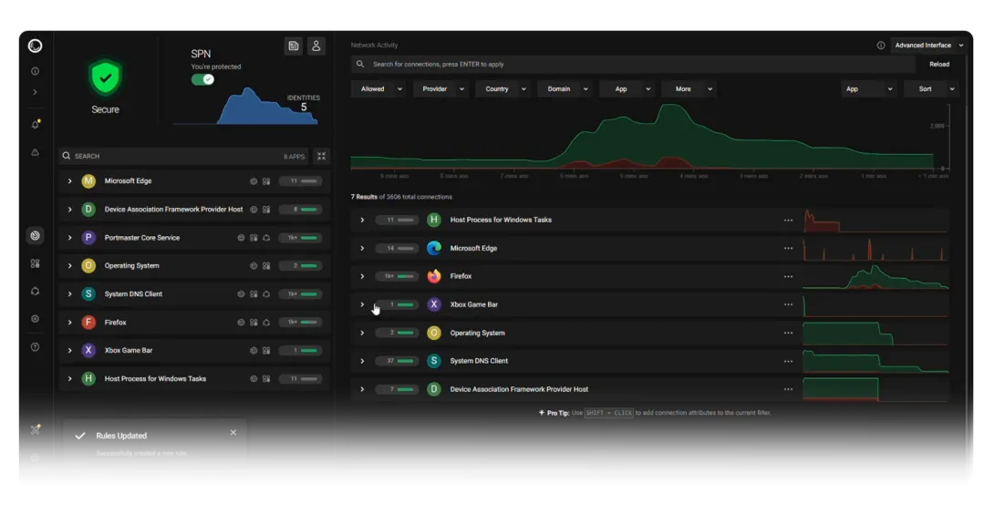
Task: Click the grid icon in the Microsoft Edge sidebar row
Action: (x=266, y=181)
